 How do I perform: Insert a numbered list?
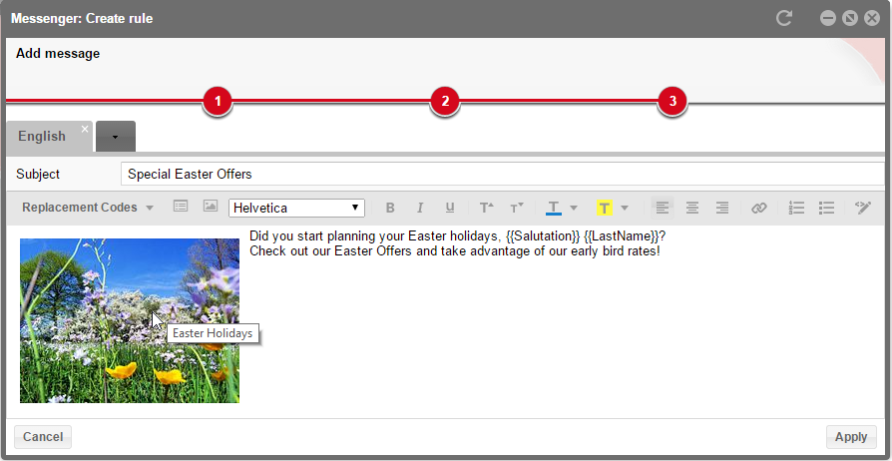796,208
